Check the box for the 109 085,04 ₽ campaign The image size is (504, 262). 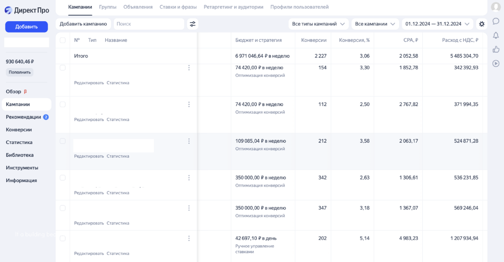[x=63, y=141]
